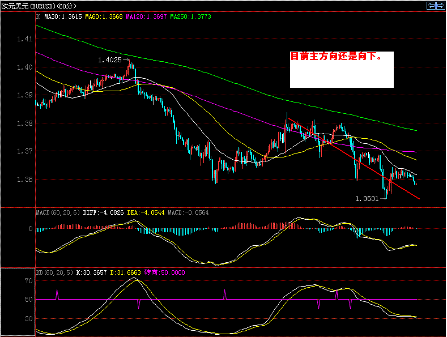
Task: Click the left arrow navigation icon
Action: point(431,6)
